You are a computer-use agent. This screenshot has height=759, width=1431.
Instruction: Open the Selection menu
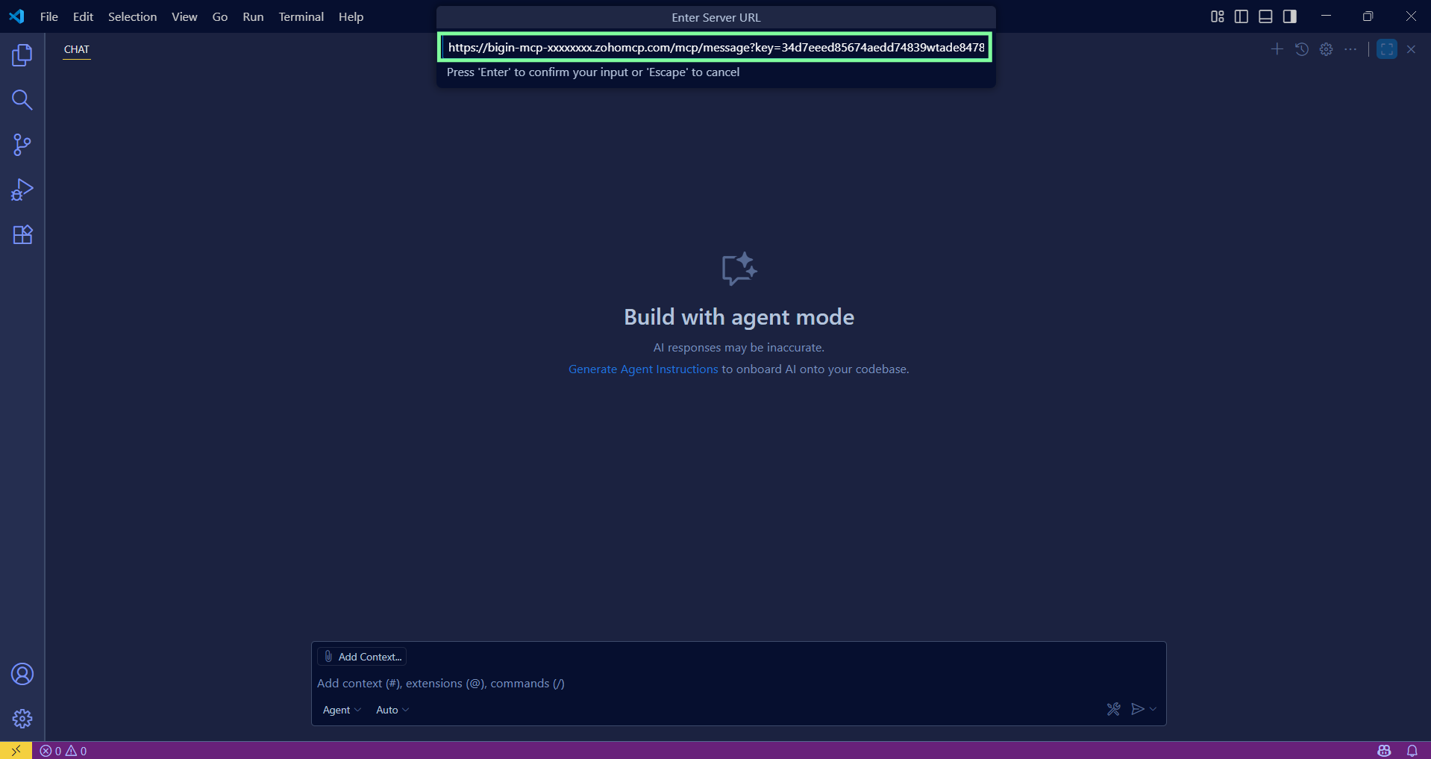132,16
